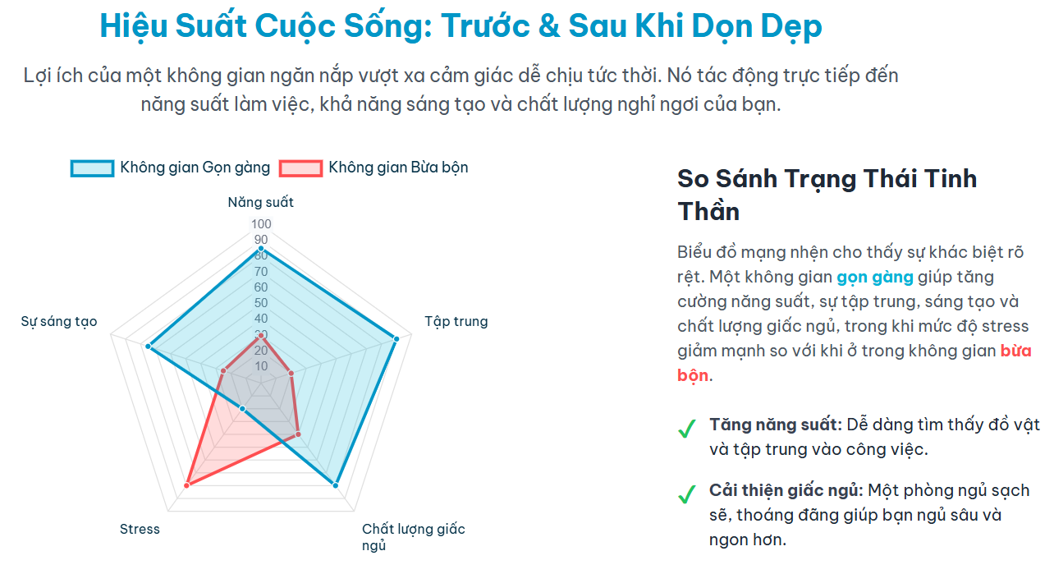The width and height of the screenshot is (1054, 574).
Task: Click the highlighted blue words gọn gàng
Action: coord(874,277)
